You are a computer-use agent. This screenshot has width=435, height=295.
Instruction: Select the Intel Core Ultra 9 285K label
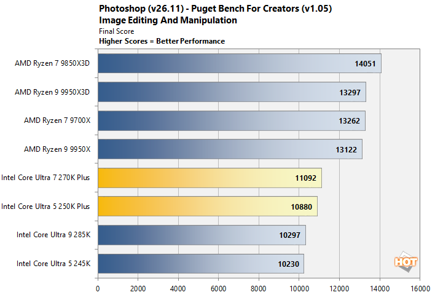click(53, 235)
